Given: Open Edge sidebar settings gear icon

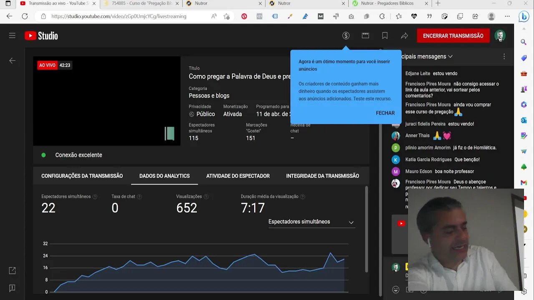Looking at the screenshot, I should click(x=524, y=291).
